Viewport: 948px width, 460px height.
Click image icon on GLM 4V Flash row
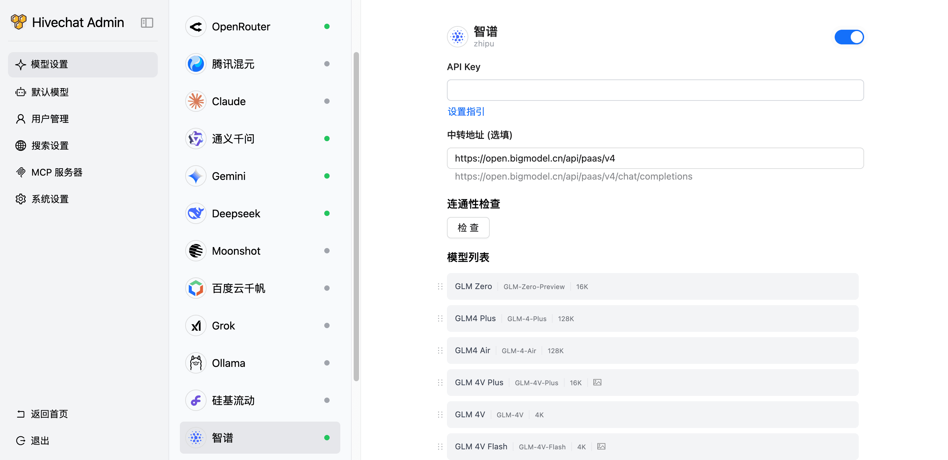pos(601,446)
